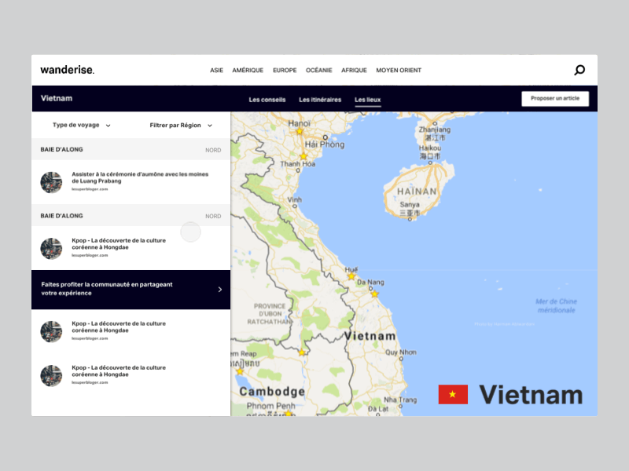Select the AMÉRIQUE menu item
The height and width of the screenshot is (471, 629).
pos(248,70)
